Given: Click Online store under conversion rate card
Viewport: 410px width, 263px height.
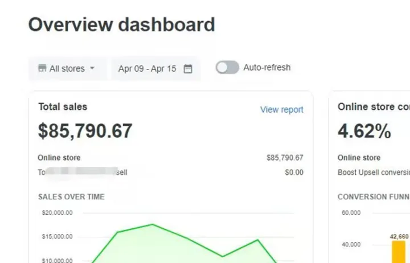Looking at the screenshot, I should (x=359, y=158).
